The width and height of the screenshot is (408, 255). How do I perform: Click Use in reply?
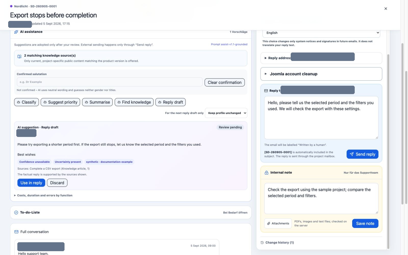[31, 183]
